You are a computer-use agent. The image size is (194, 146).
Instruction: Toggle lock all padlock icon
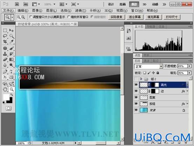tap(158, 73)
